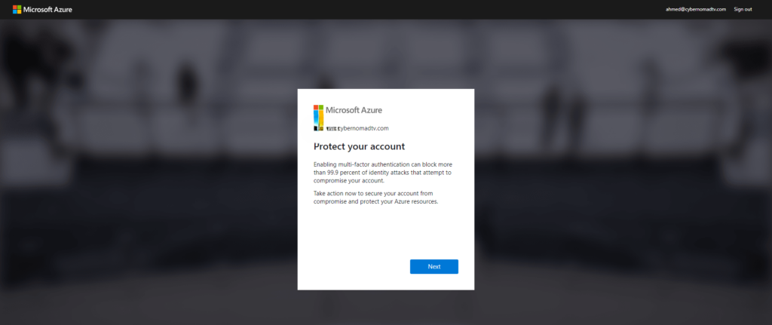The image size is (772, 325).
Task: Click the empty white area left of Next
Action: (354, 266)
